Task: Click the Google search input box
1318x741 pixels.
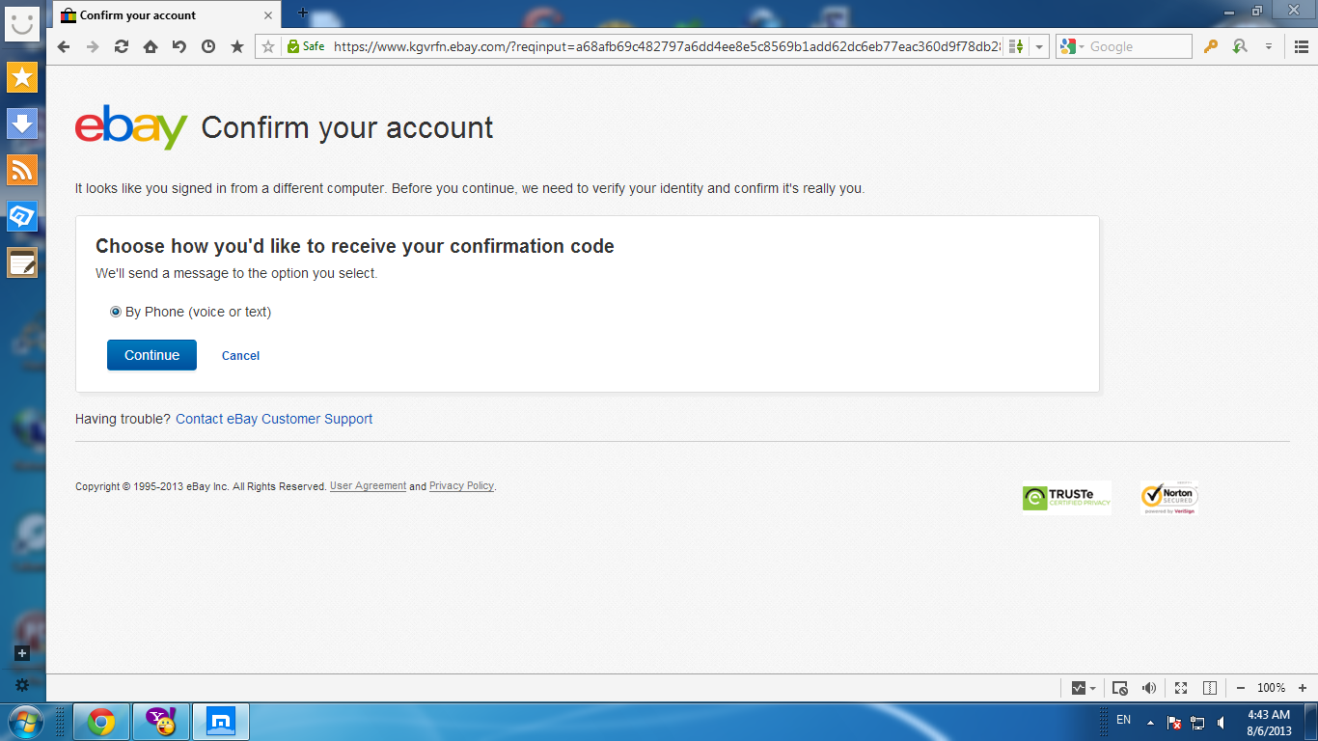Action: pyautogui.click(x=1139, y=46)
